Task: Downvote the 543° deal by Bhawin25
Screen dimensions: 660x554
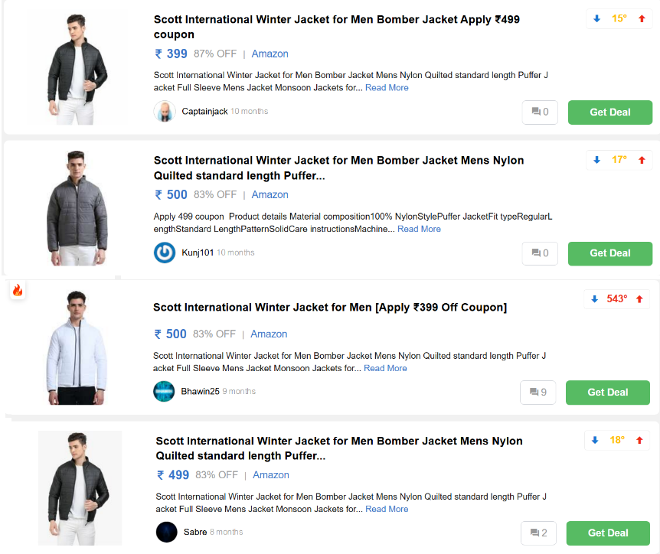Action: click(595, 299)
